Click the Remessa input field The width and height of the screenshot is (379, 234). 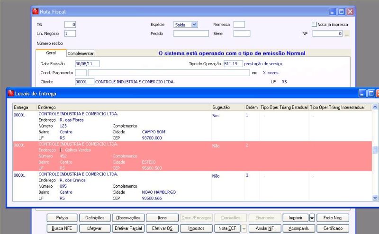pos(239,25)
